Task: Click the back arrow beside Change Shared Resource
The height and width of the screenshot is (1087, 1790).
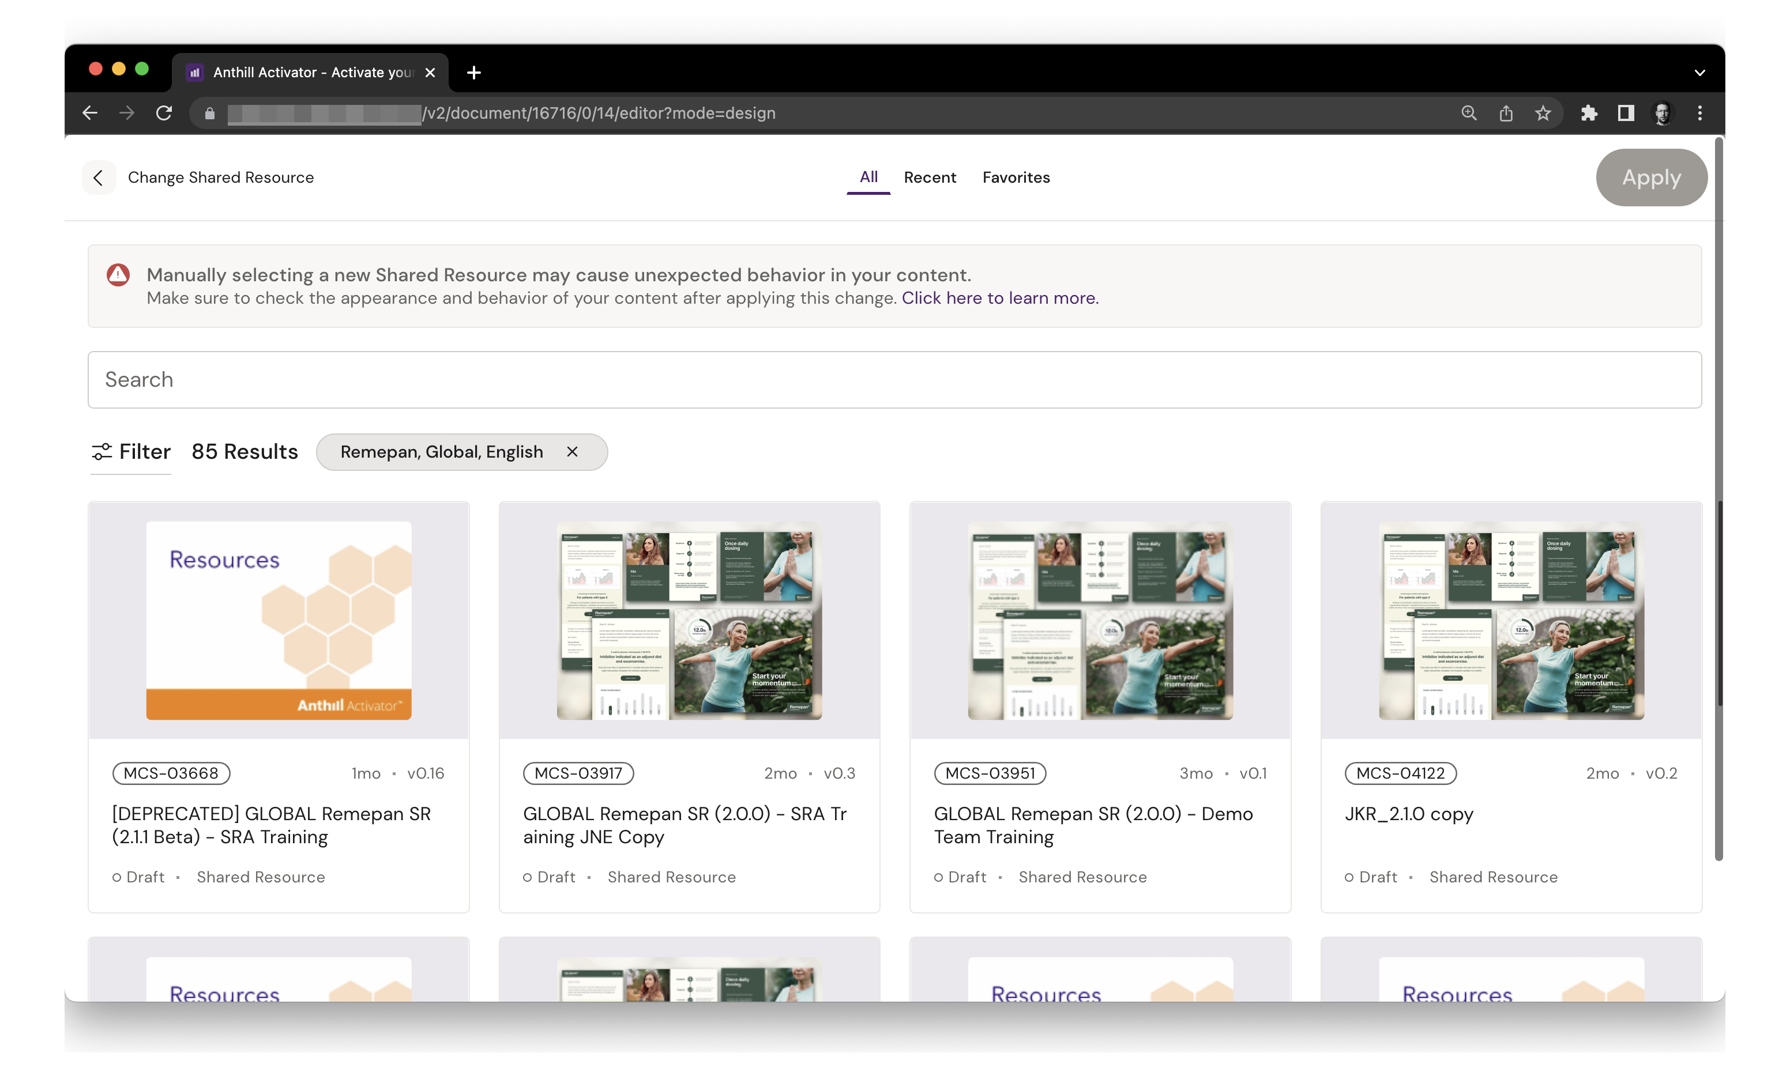Action: (x=99, y=177)
